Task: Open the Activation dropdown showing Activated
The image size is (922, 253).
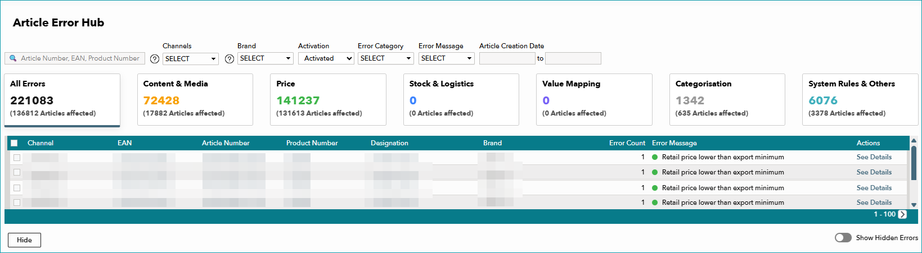Action: click(x=326, y=58)
